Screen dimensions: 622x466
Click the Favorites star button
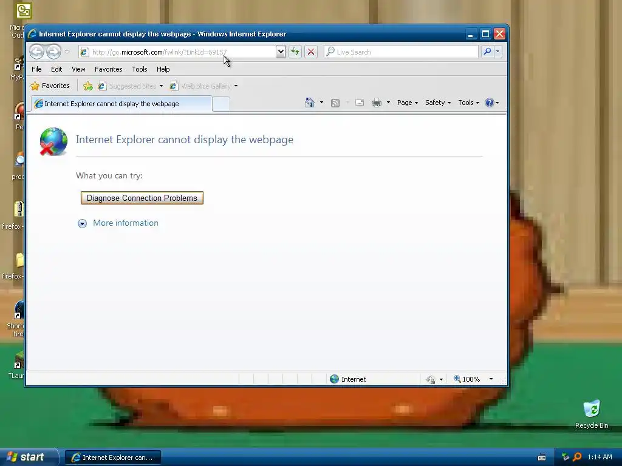tap(50, 86)
